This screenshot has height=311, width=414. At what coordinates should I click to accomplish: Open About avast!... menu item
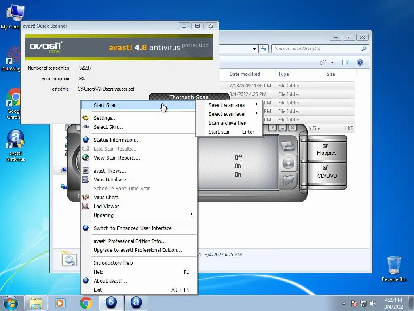(139, 281)
